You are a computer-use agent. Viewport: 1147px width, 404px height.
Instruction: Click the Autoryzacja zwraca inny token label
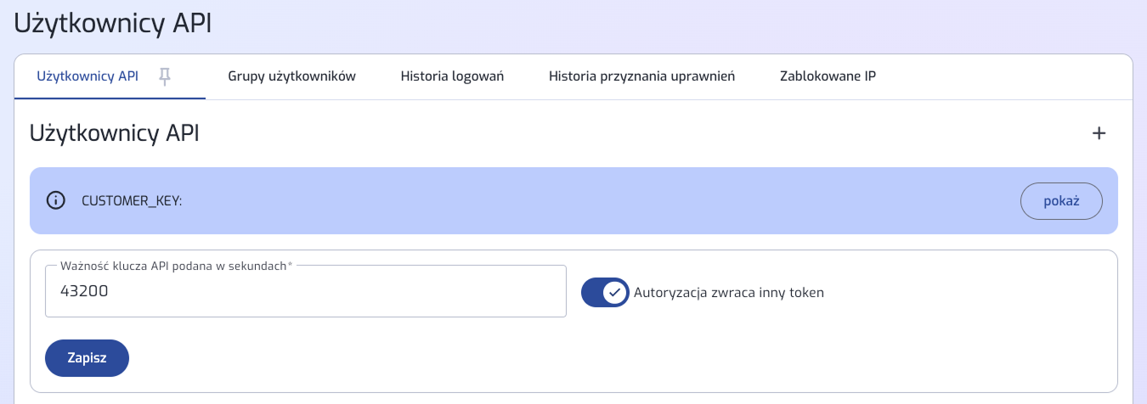tap(729, 292)
